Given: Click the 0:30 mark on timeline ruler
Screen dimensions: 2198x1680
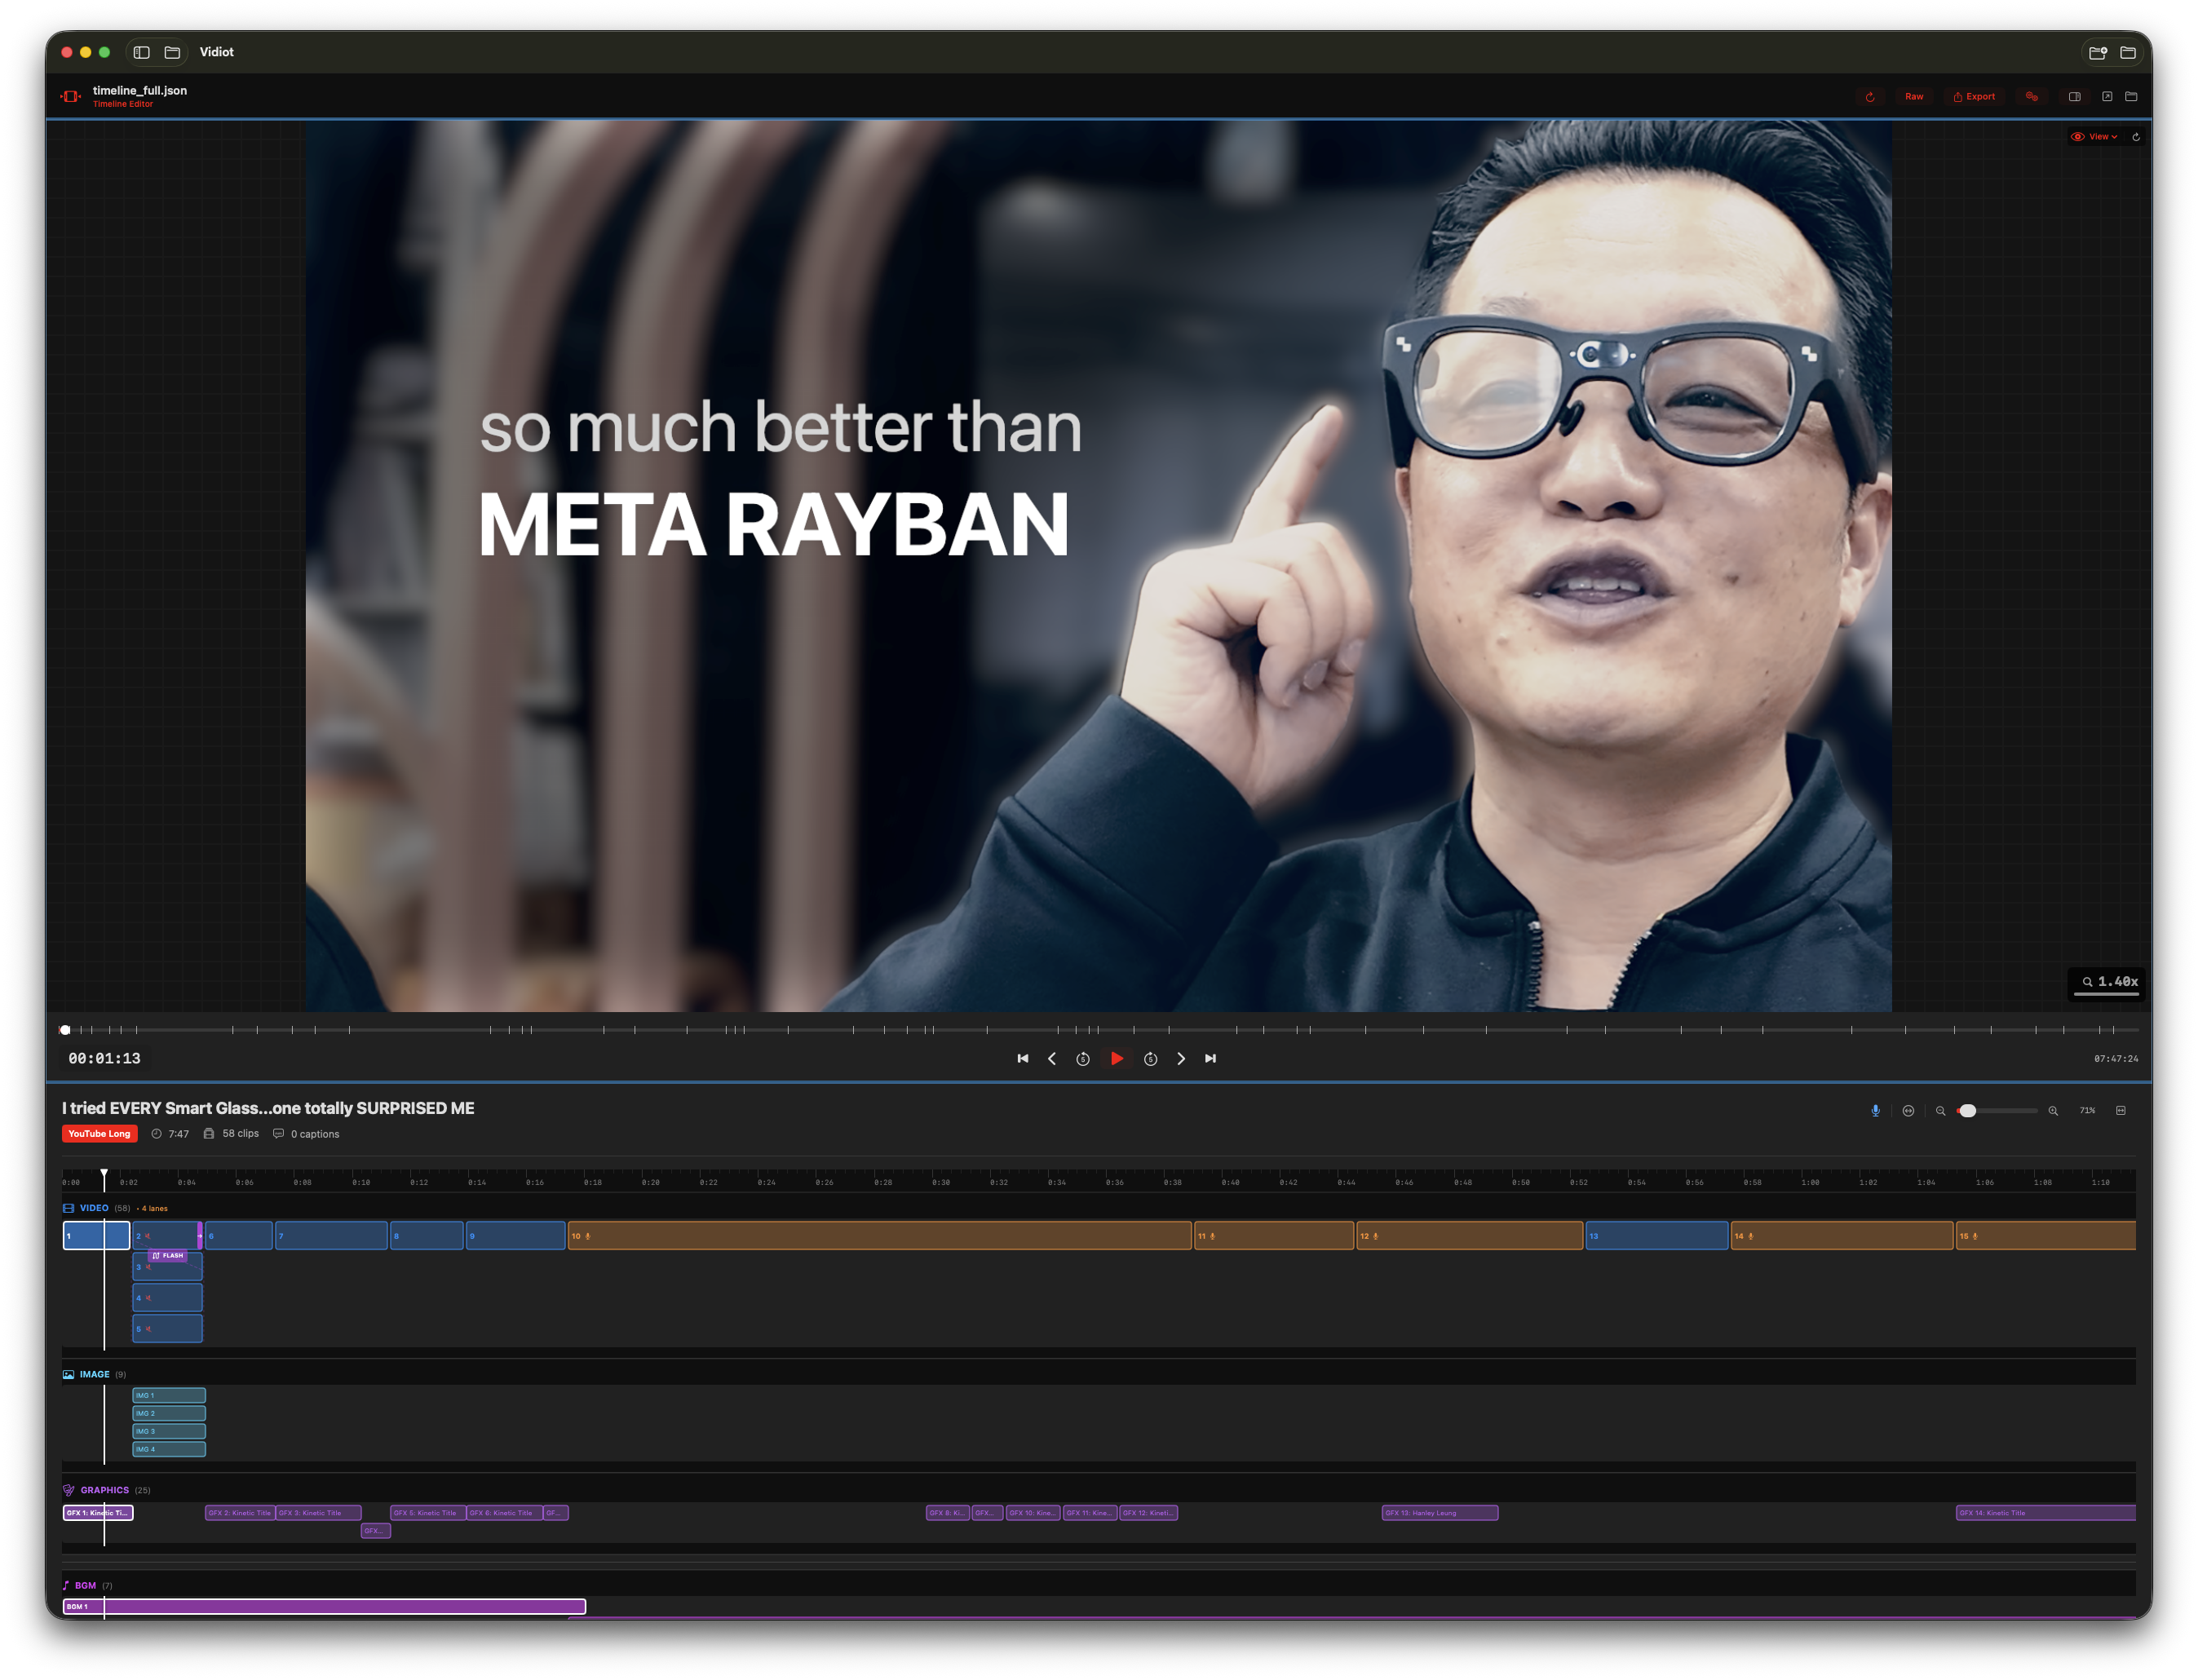Looking at the screenshot, I should tap(941, 1182).
